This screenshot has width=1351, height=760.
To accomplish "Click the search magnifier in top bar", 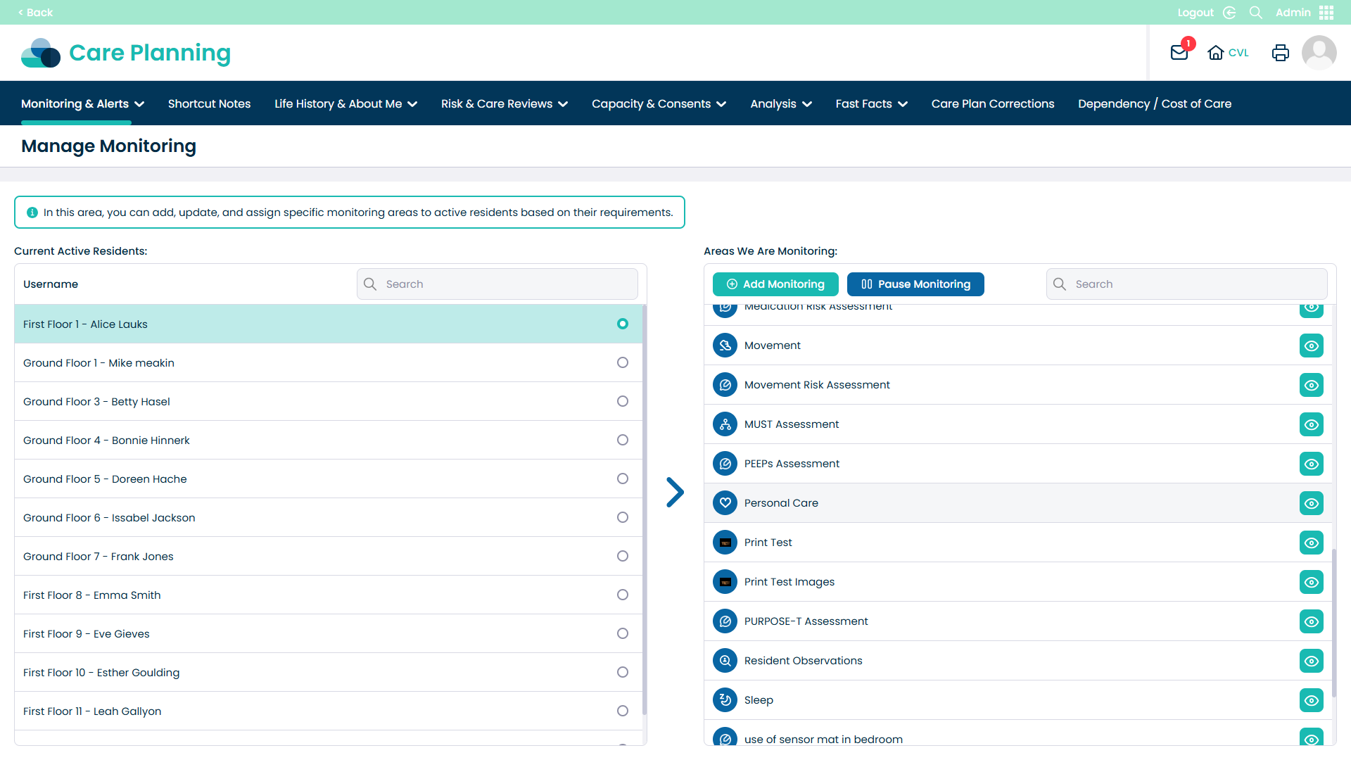I will [x=1255, y=13].
